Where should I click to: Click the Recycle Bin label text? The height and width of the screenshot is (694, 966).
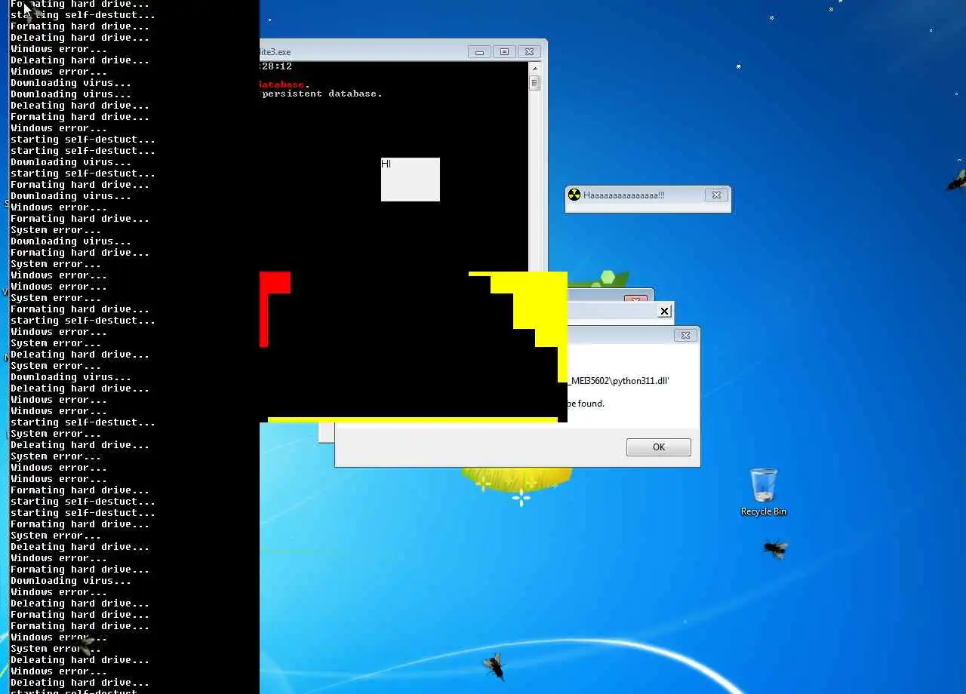[x=764, y=511]
